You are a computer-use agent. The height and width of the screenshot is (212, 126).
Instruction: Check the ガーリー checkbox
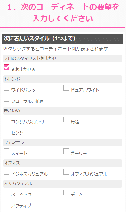[66, 151]
